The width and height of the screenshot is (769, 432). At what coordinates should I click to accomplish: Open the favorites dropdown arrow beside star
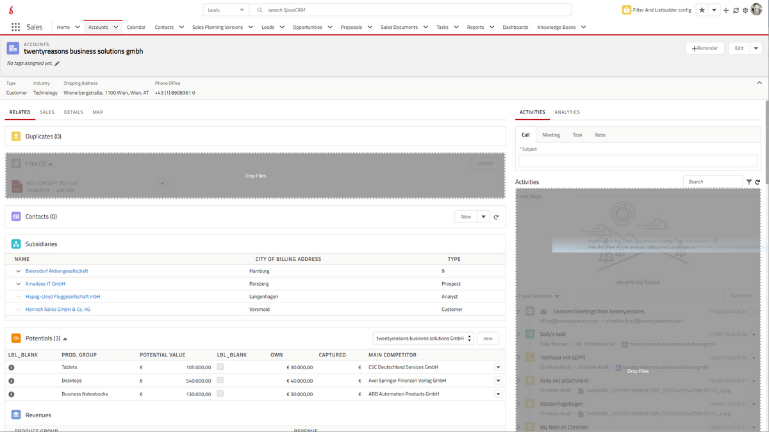714,10
